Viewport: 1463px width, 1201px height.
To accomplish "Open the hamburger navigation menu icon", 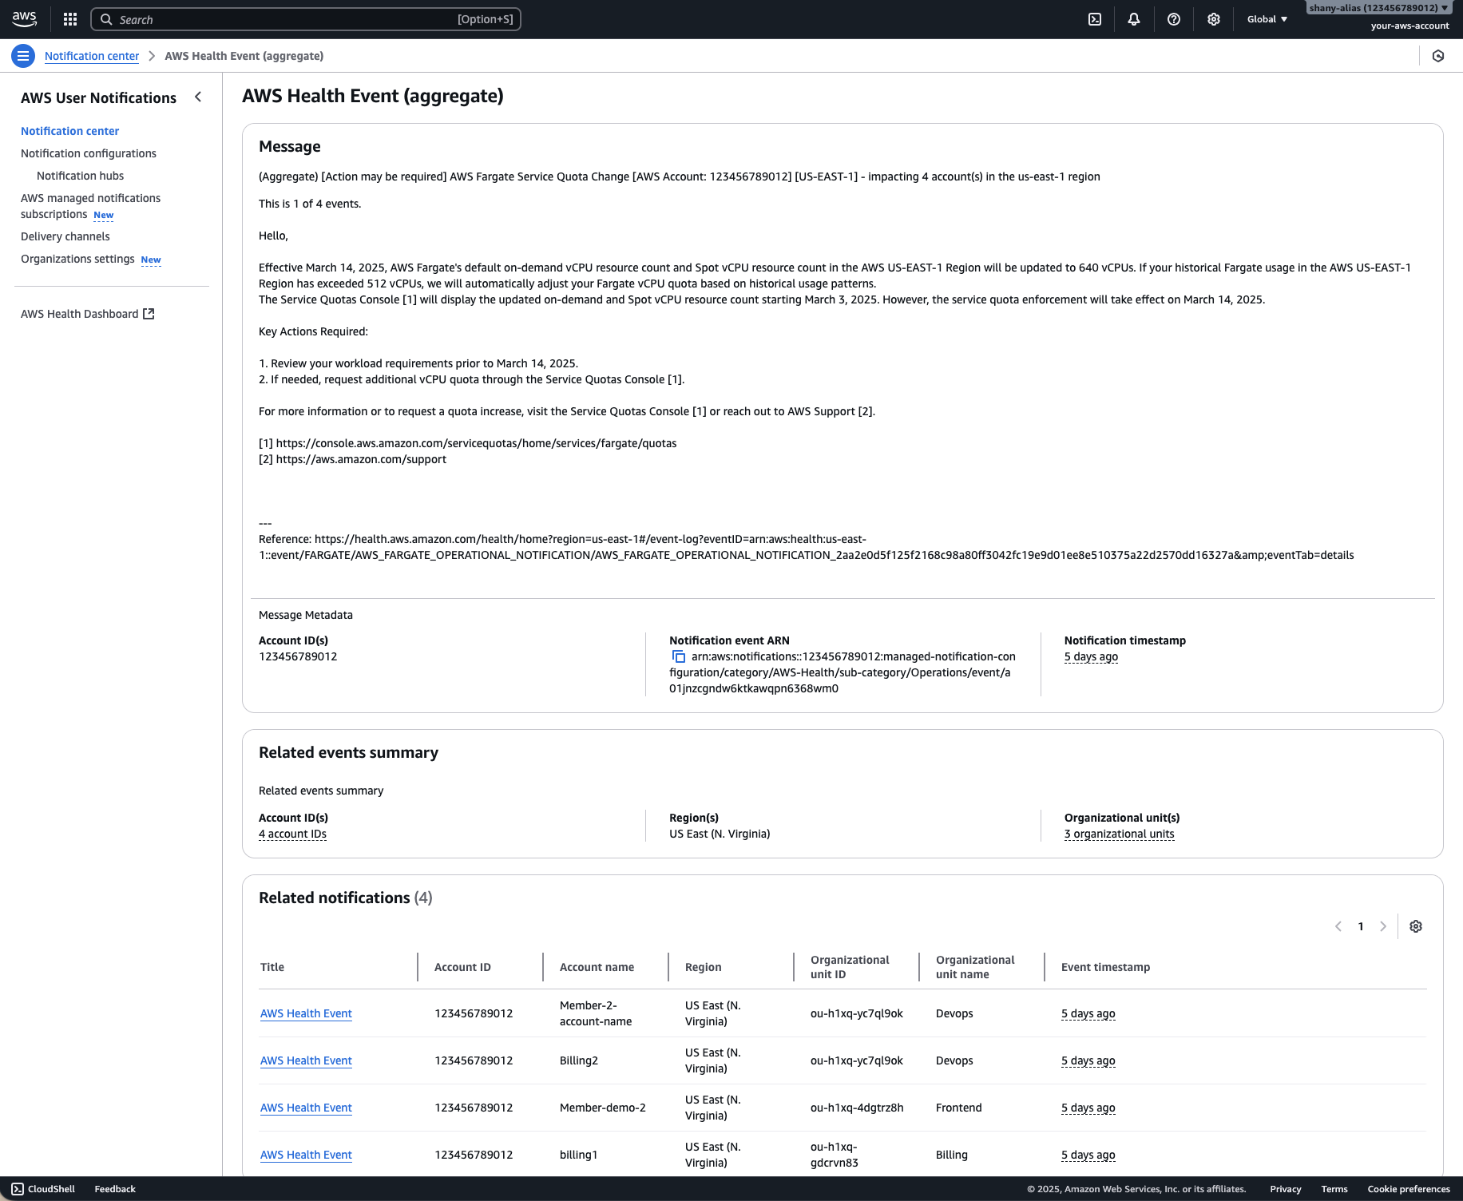I will tap(22, 56).
